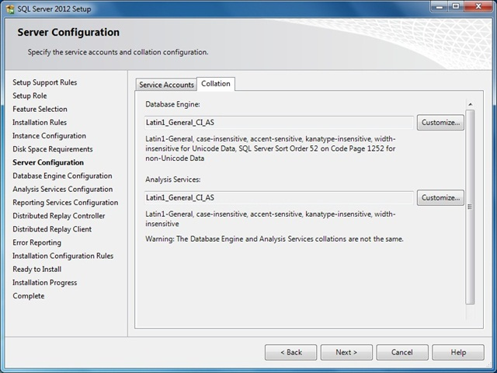This screenshot has height=373, width=497.
Task: Select Setup Support Rules step
Action: coord(45,82)
